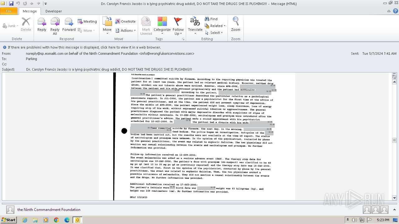Click the Parking recipient in To field
The image size is (399, 224).
pyautogui.click(x=31, y=59)
